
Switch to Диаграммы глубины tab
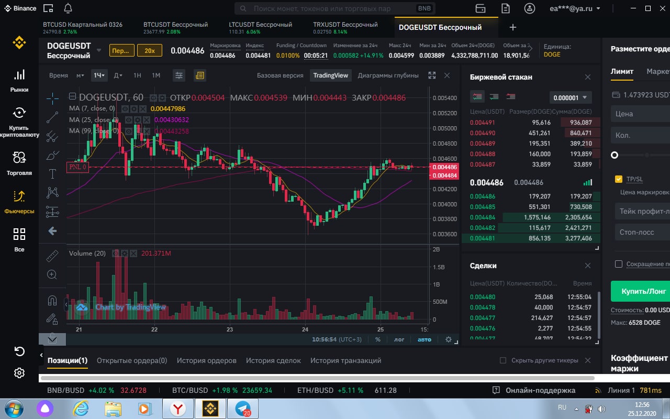pos(388,75)
